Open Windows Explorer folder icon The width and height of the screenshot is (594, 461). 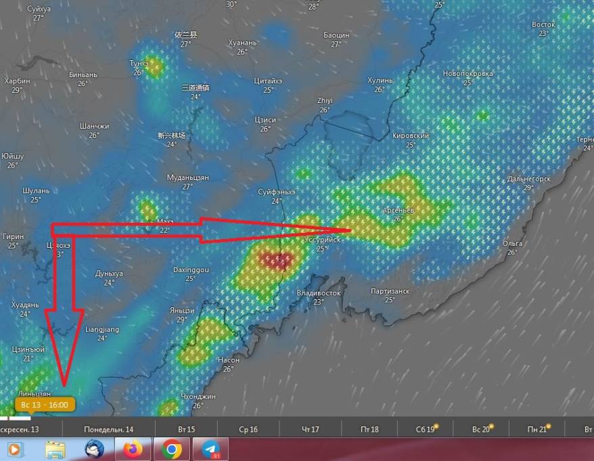click(55, 449)
